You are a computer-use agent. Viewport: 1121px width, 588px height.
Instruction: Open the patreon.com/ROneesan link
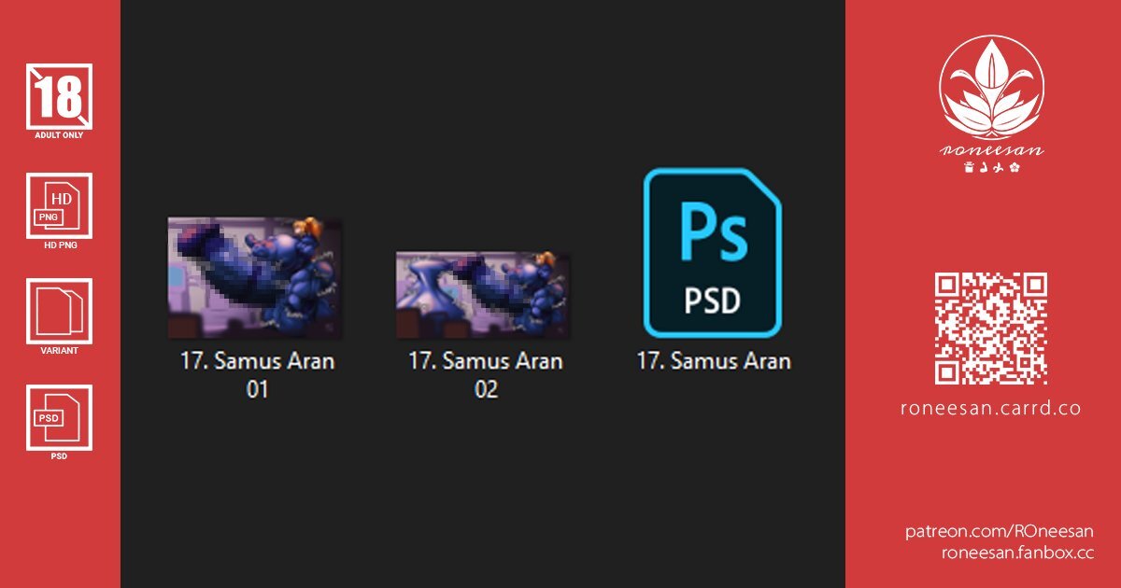pos(1000,531)
